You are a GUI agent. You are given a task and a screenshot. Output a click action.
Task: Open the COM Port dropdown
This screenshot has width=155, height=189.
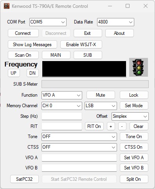pyautogui.click(x=48, y=22)
